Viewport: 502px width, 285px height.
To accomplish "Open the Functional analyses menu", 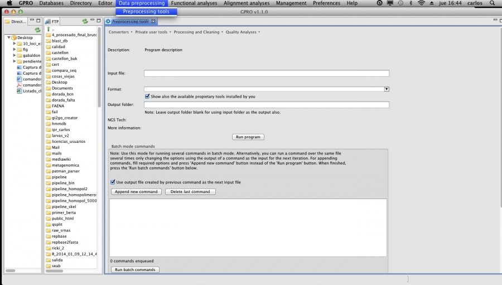I will 194,3.
